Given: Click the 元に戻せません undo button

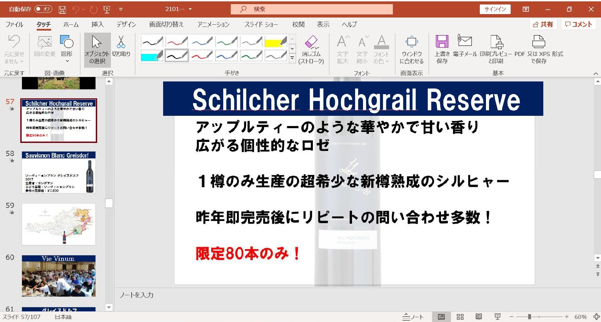Looking at the screenshot, I should [x=14, y=50].
